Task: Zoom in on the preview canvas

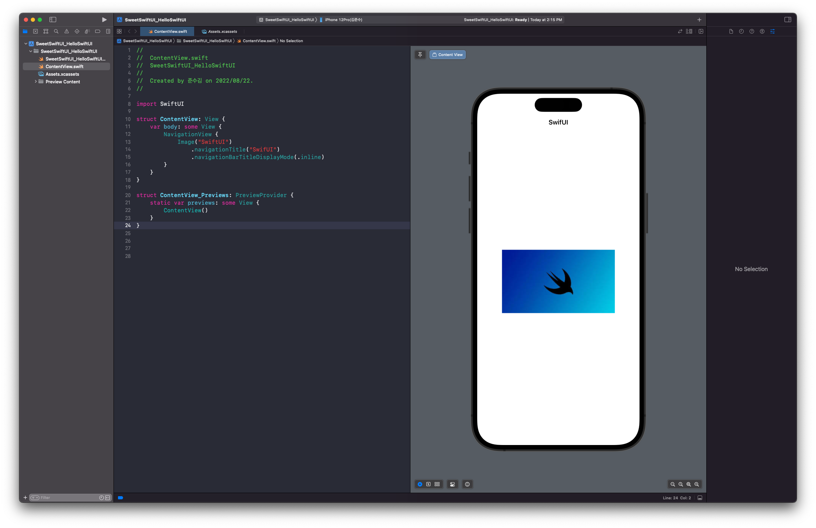Action: (697, 484)
